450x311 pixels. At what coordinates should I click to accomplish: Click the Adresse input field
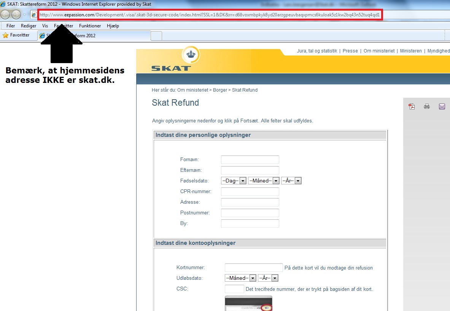point(250,202)
